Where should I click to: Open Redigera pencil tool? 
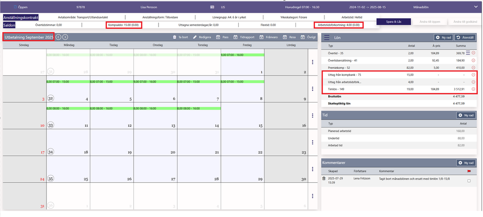point(195,37)
